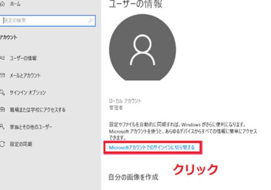Open the 設定の同期 page
The width and height of the screenshot is (271, 190).
point(21,144)
